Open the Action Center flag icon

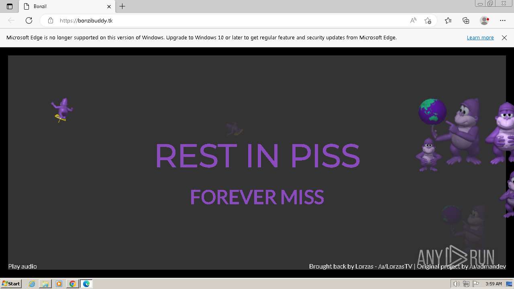(476, 284)
